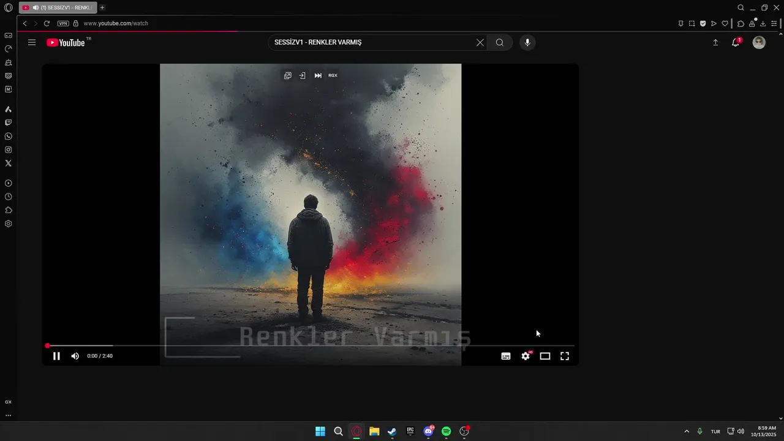This screenshot has height=441, width=784.
Task: Open the profile icon in toolbar
Action: click(752, 23)
